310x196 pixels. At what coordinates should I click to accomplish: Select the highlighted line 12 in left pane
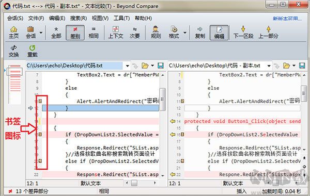click(100, 108)
